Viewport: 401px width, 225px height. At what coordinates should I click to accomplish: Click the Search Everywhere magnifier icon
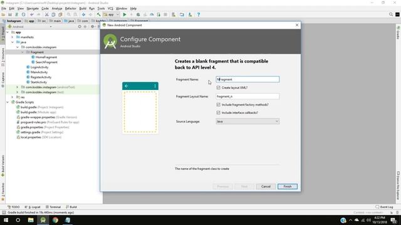click(x=391, y=14)
